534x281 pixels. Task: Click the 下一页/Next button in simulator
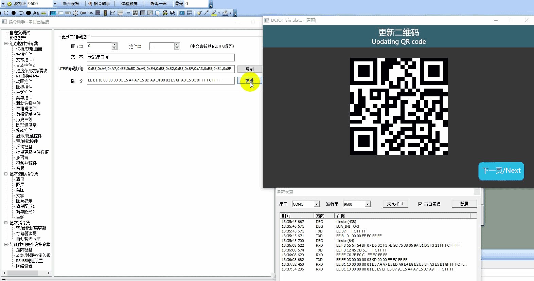501,171
